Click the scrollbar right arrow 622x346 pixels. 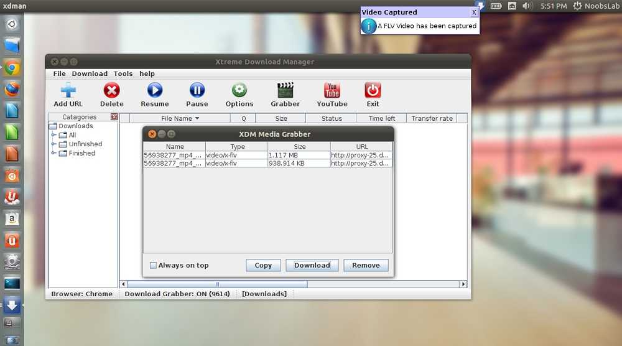[x=463, y=284]
